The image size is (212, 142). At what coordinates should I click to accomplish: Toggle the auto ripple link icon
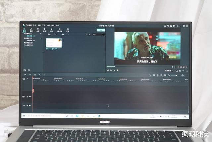(27, 78)
